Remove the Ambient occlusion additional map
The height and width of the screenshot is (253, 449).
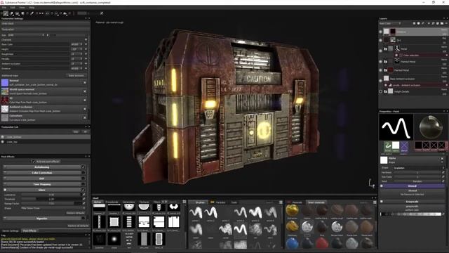pos(85,109)
